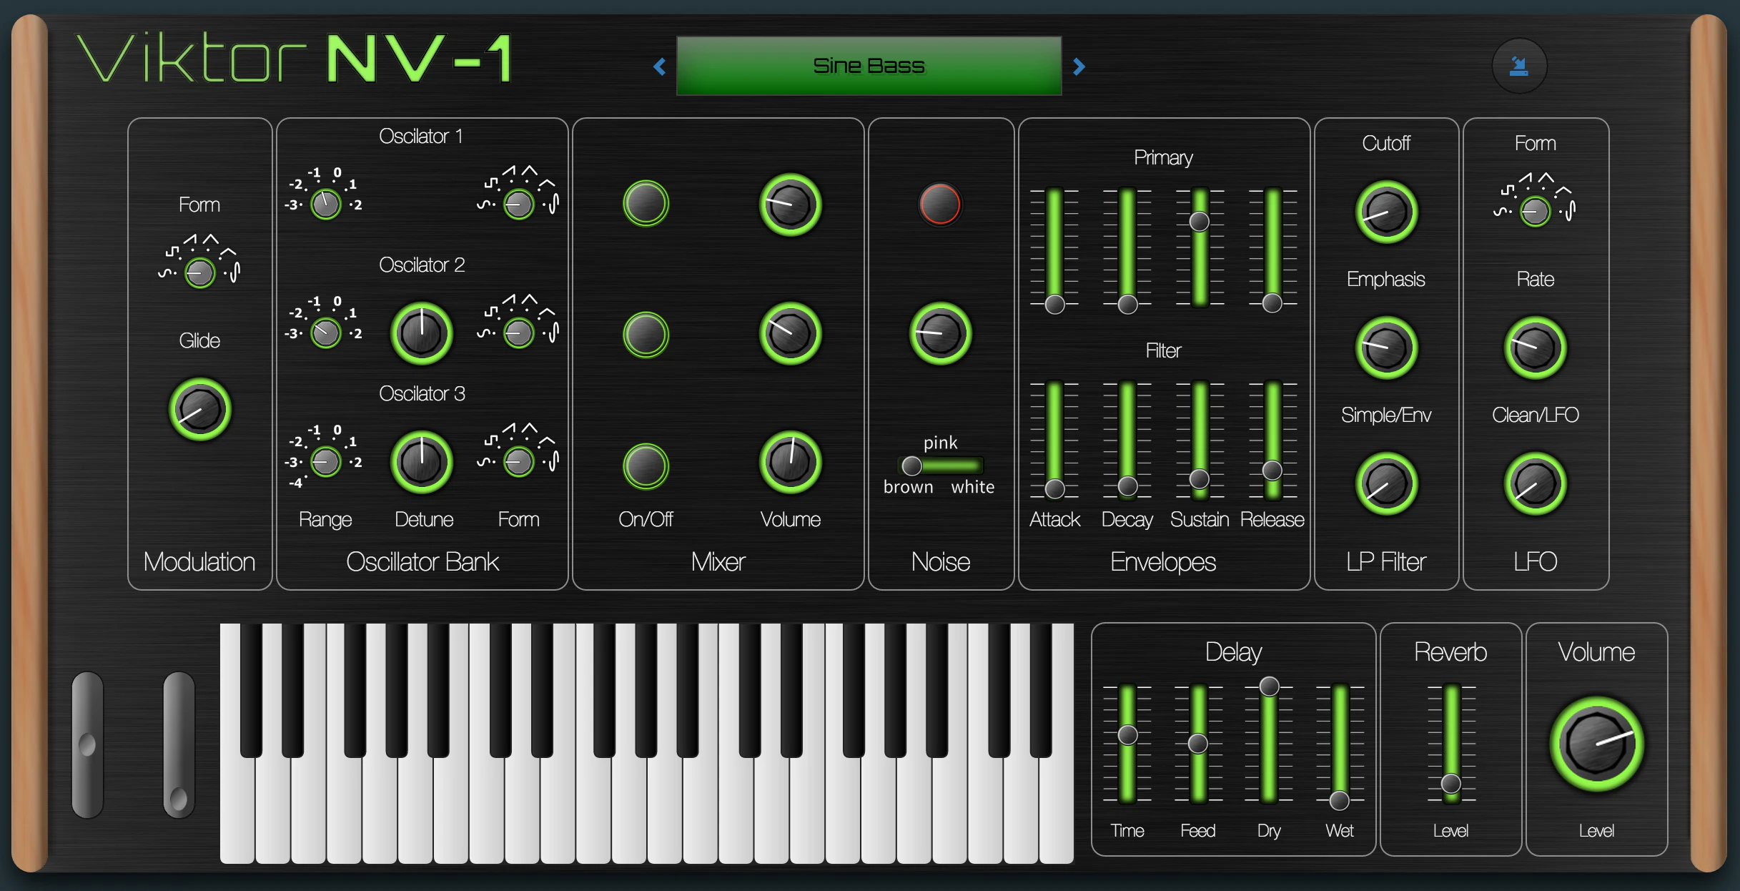Go back to the previous preset
The image size is (1740, 891).
(x=658, y=65)
